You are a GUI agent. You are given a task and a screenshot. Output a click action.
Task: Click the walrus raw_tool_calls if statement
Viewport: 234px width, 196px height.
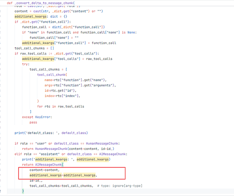[57, 54]
